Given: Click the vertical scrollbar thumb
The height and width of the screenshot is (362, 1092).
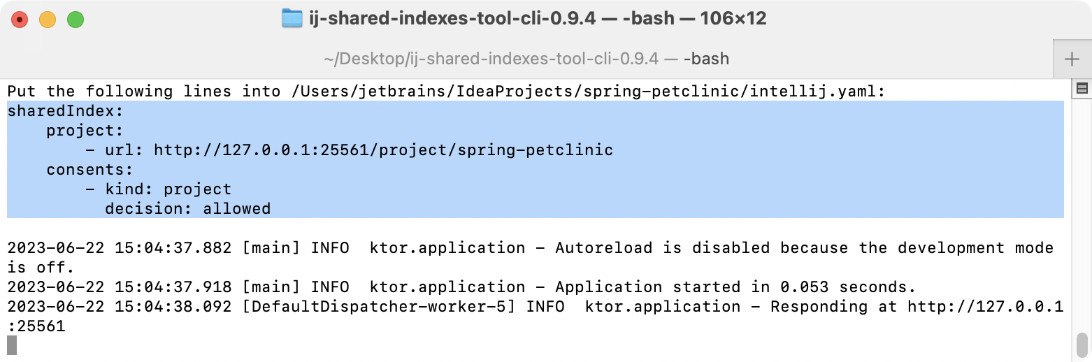Looking at the screenshot, I should coord(1082,344).
